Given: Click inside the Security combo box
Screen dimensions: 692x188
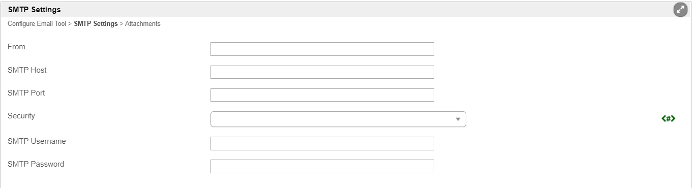Looking at the screenshot, I should pos(338,119).
